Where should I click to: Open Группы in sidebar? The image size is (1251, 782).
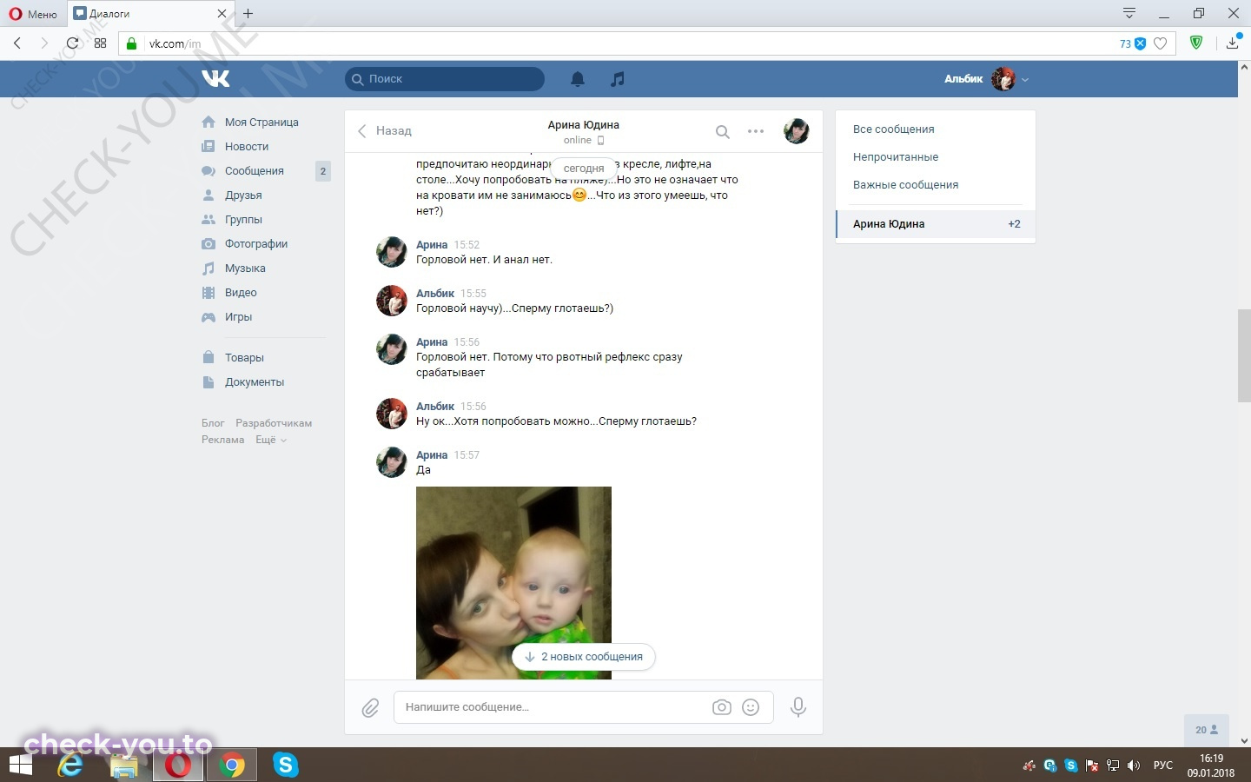click(243, 220)
